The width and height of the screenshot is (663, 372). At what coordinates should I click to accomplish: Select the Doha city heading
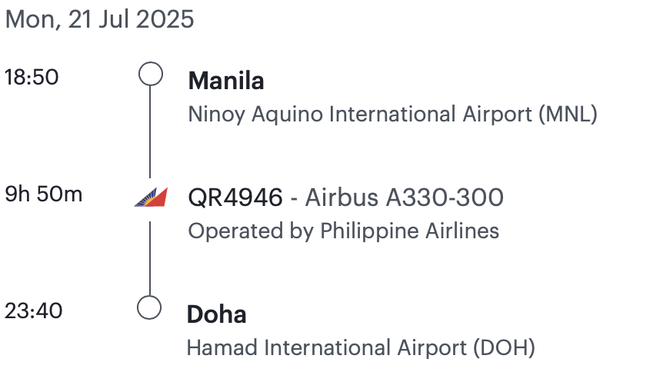coord(216,314)
